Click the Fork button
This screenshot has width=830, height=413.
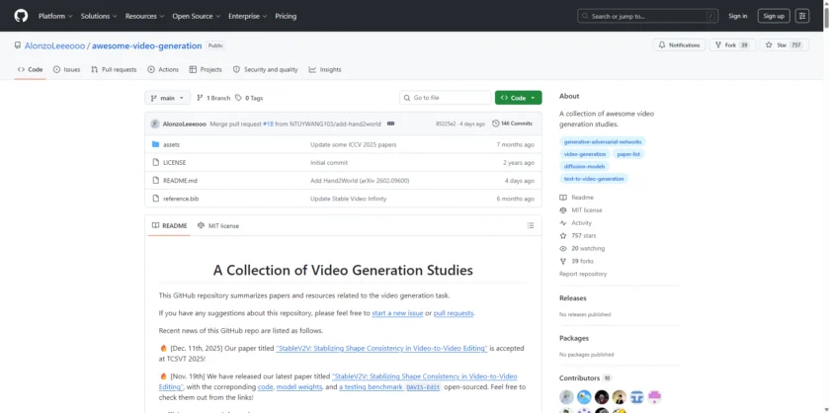731,45
